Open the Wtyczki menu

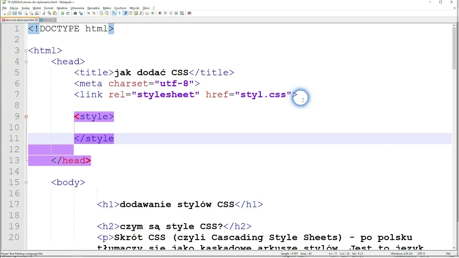[134, 8]
